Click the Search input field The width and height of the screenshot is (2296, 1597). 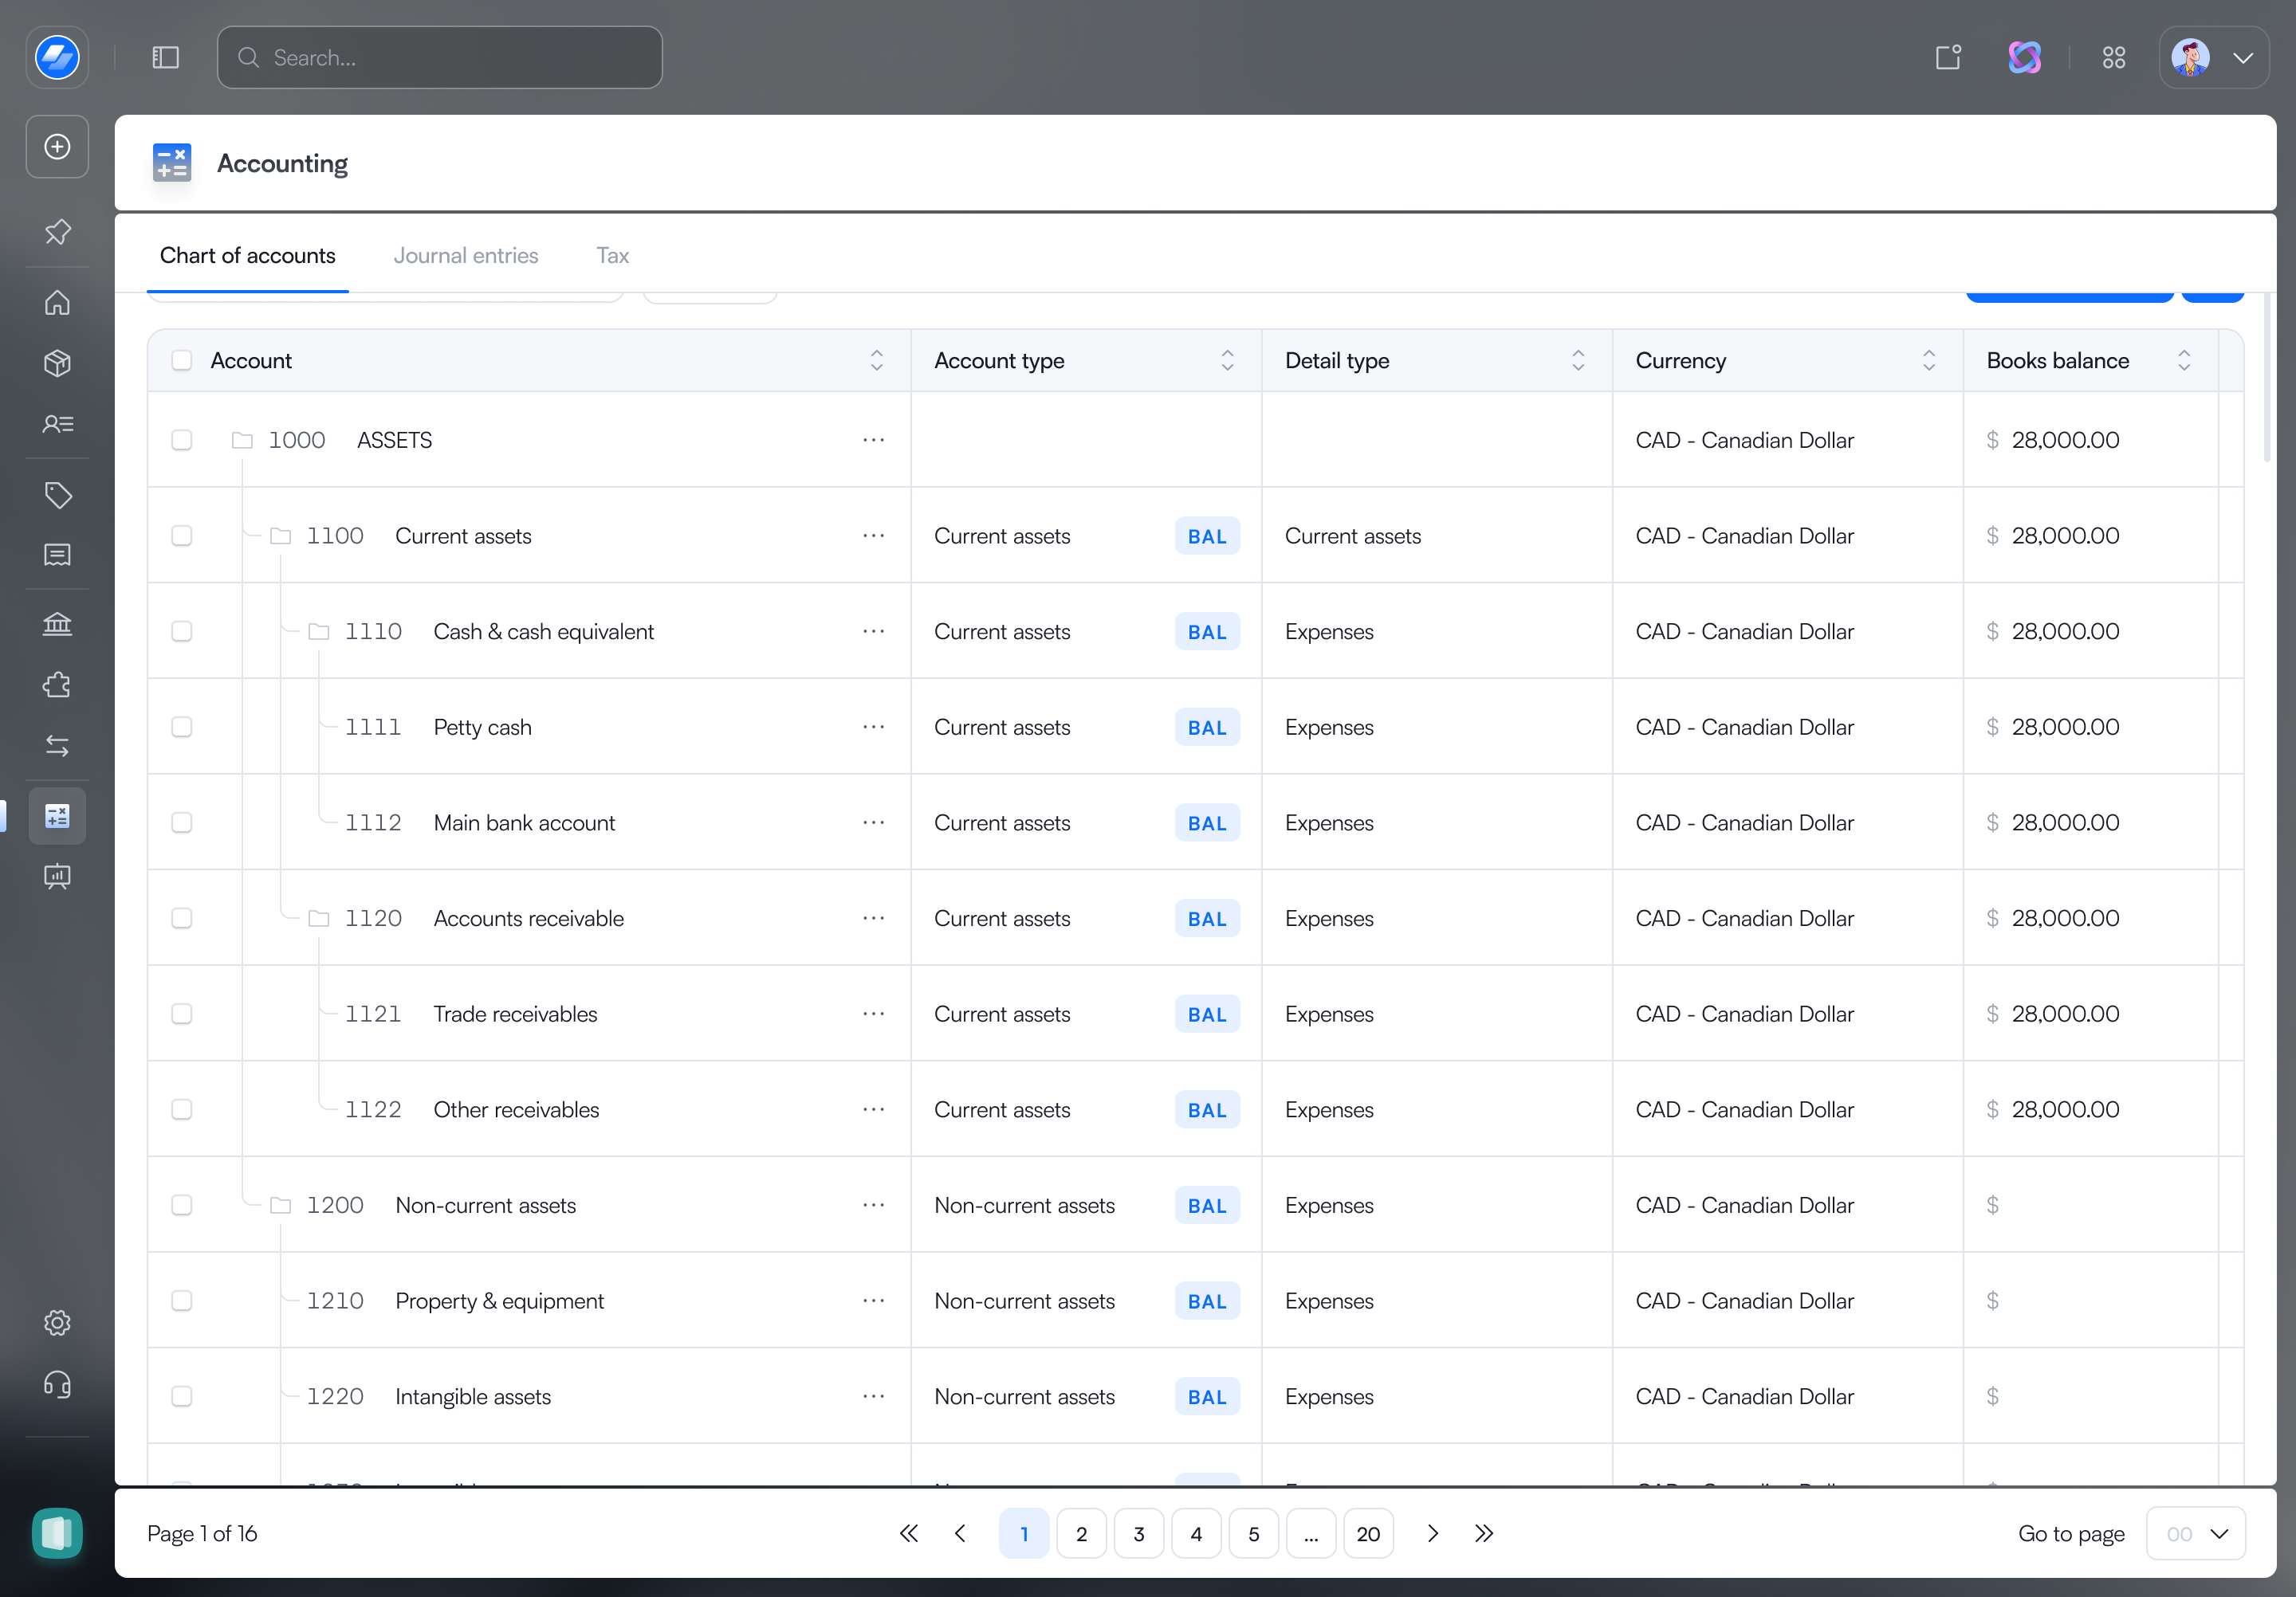(439, 58)
